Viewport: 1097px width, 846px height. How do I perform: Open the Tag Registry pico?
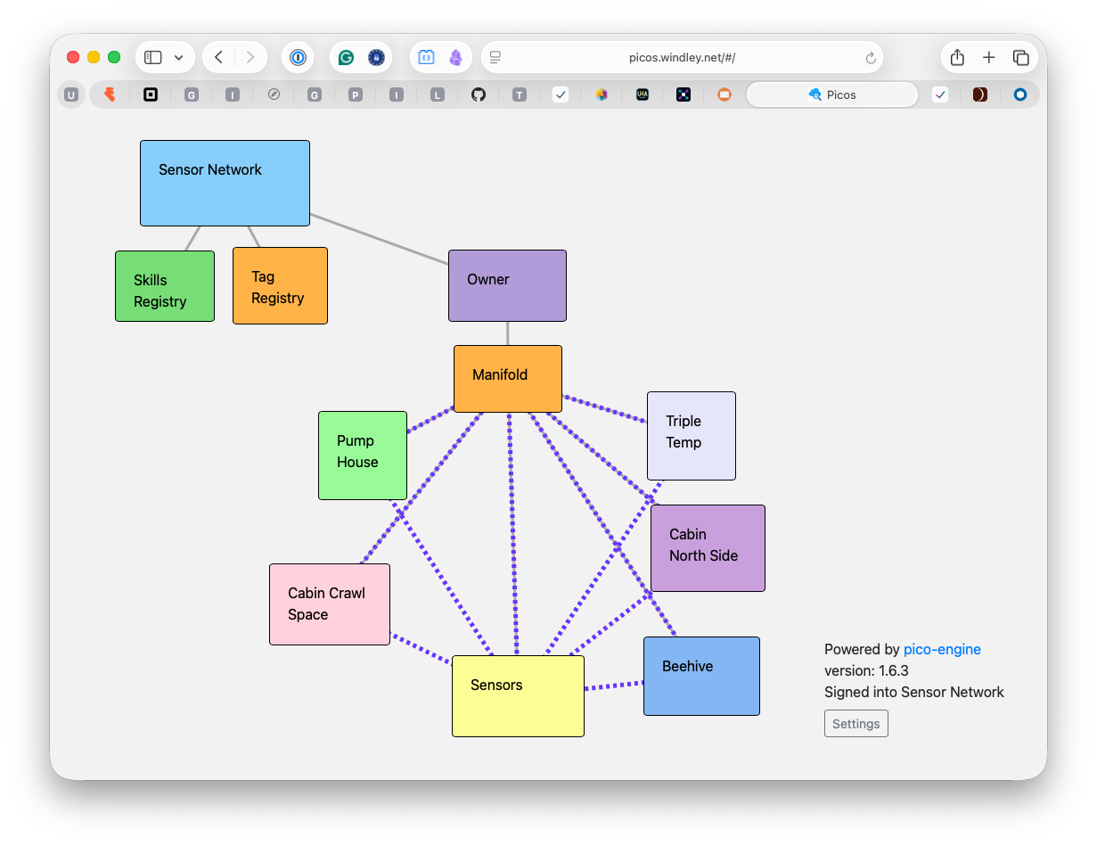[280, 285]
